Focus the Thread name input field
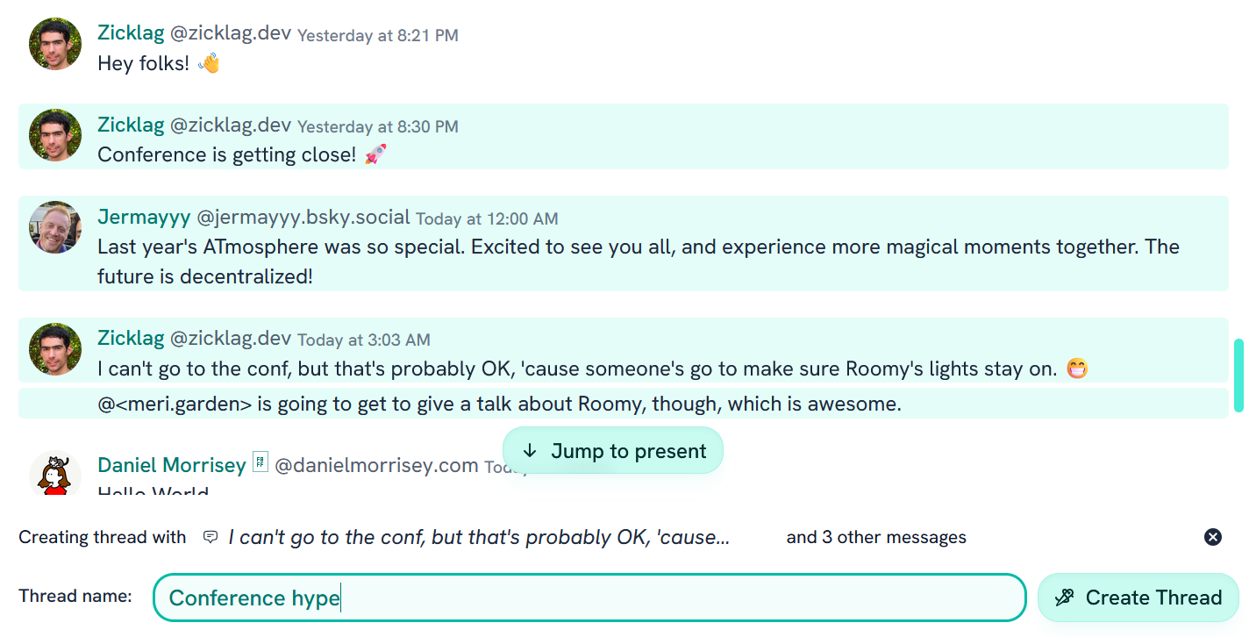Viewport: 1249px width, 637px height. (x=589, y=598)
